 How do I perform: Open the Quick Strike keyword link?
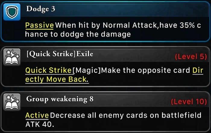point(49,70)
